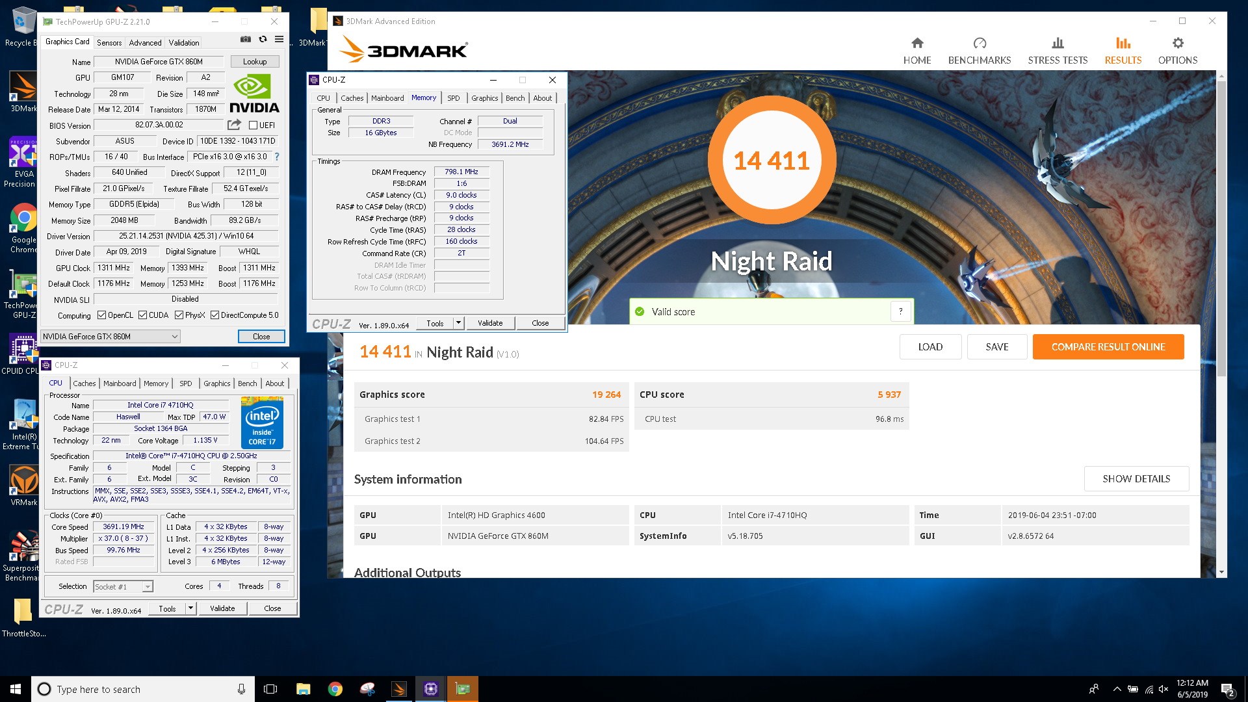Viewport: 1248px width, 702px height.
Task: Open SPD tab in memory CPU-Z window
Action: click(453, 98)
